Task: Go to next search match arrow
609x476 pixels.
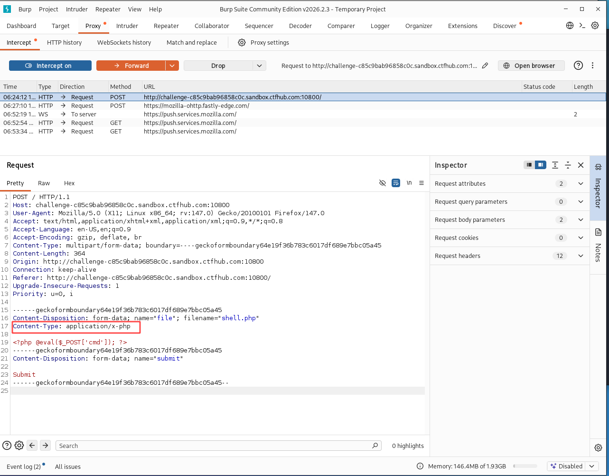Action: click(x=45, y=445)
